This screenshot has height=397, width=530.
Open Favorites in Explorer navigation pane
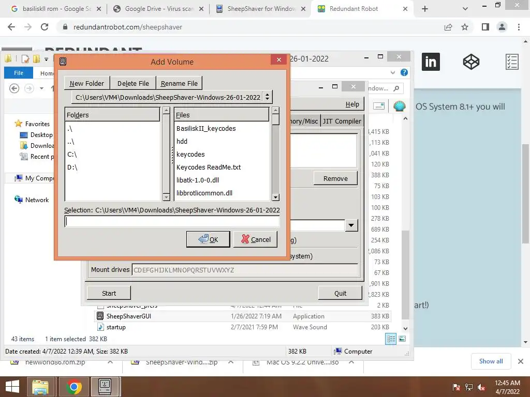pyautogui.click(x=37, y=124)
